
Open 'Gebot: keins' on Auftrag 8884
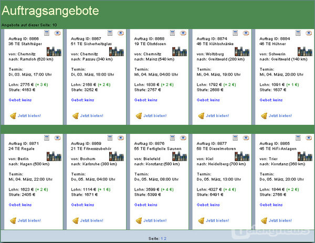click(271, 100)
